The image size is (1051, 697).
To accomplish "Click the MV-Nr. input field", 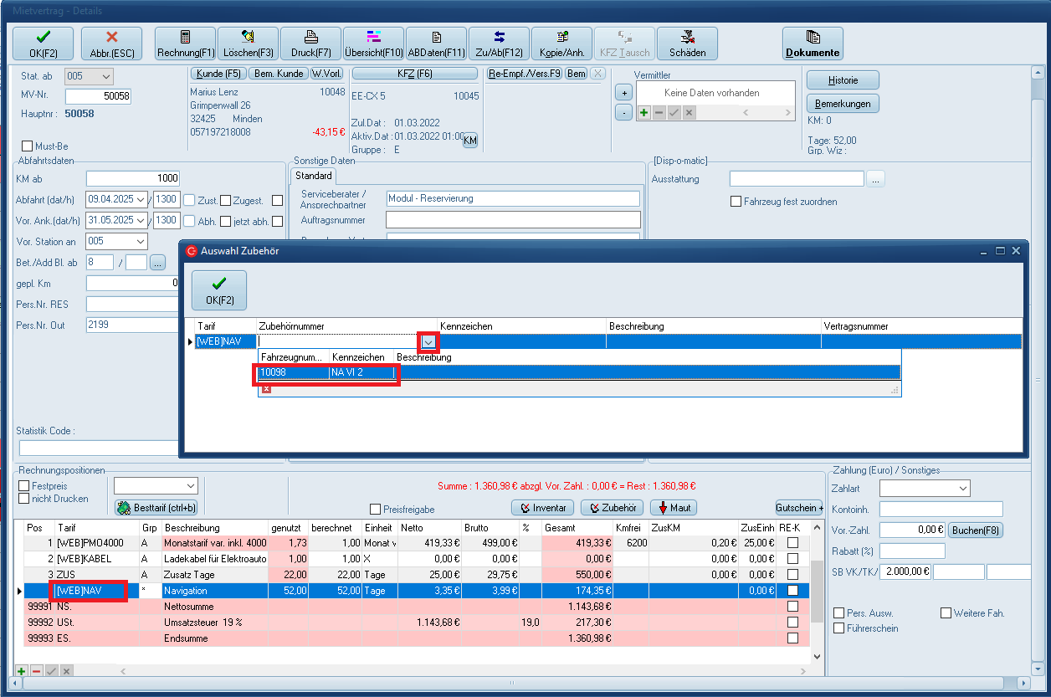I will [x=98, y=96].
